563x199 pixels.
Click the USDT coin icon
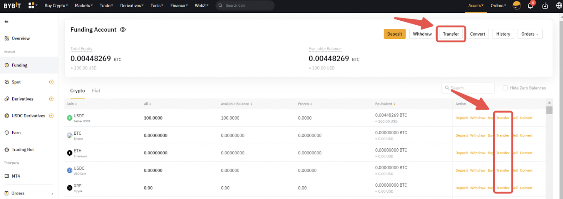coord(70,118)
